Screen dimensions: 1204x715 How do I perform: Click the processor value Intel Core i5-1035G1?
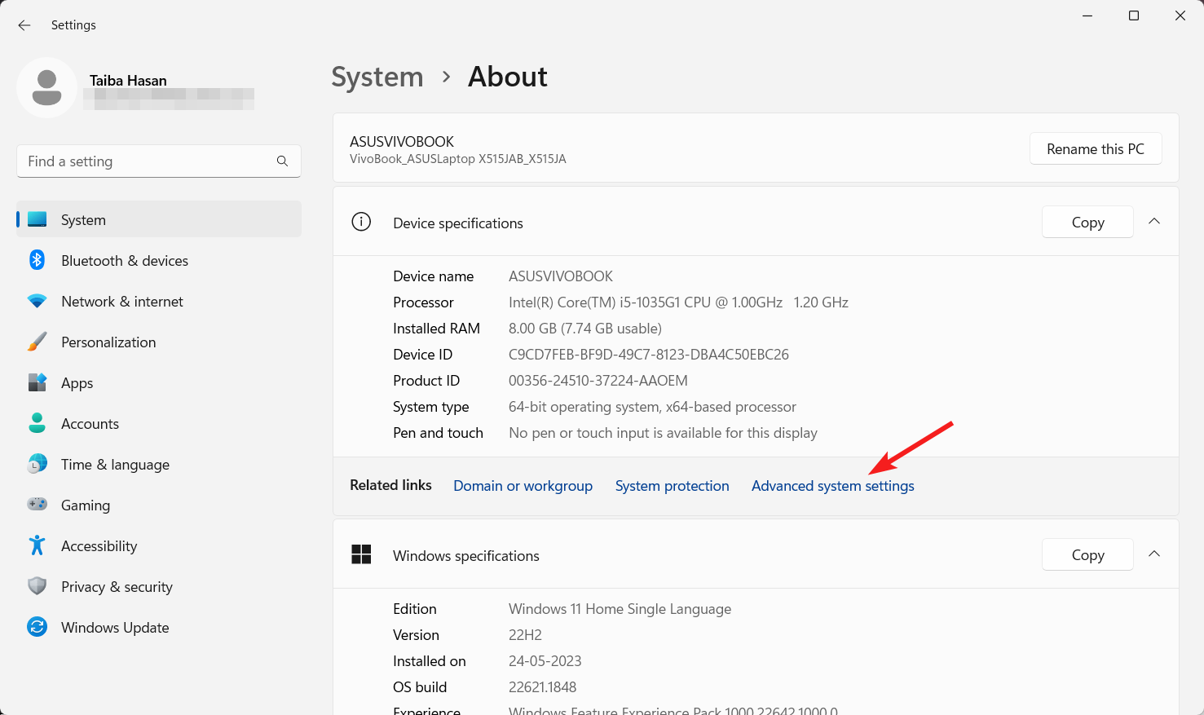(x=678, y=302)
